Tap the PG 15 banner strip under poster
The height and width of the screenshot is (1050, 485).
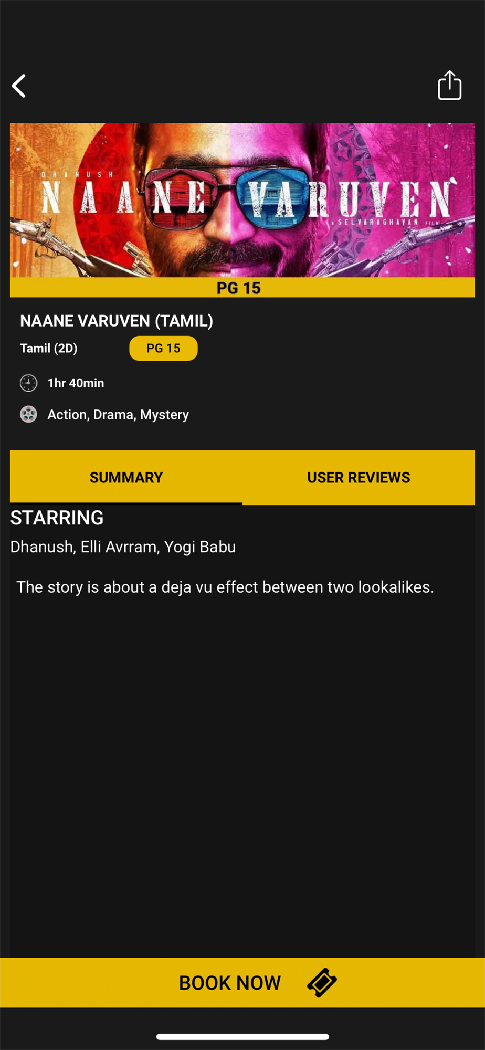[x=242, y=287]
